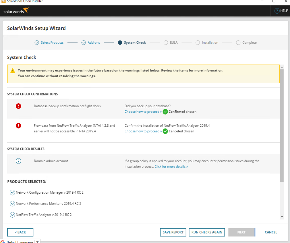Select the EULA step label
Screen dimensions: 290x243
coord(174,42)
